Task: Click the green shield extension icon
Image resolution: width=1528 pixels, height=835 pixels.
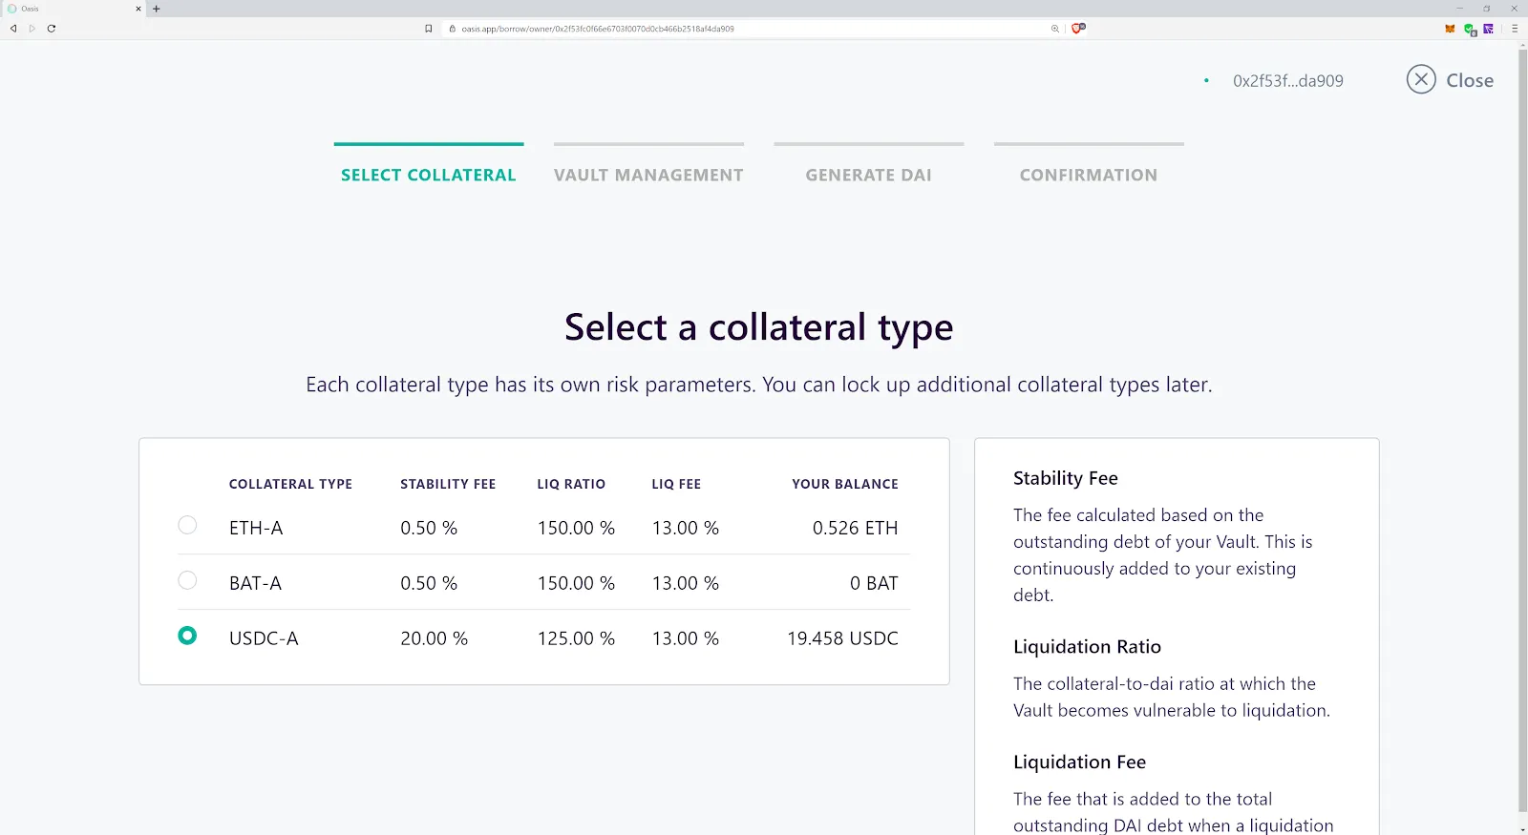Action: coord(1470,30)
